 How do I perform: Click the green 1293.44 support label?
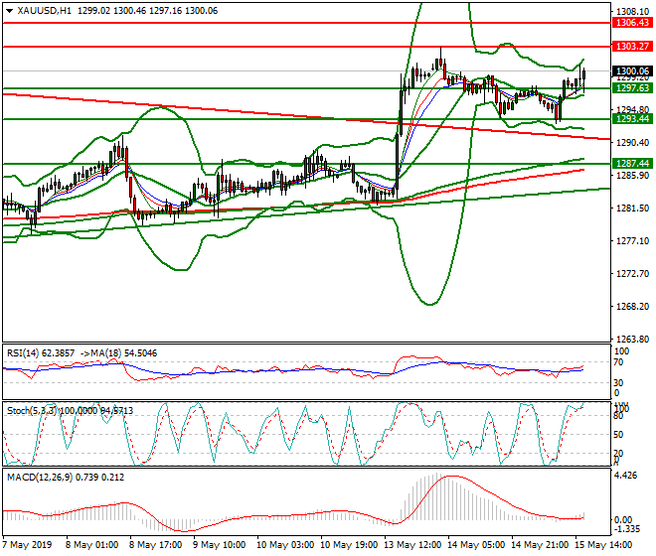632,119
